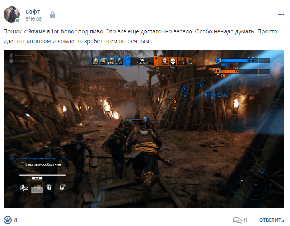Open the Этаче mention link
Screen dimensions: 290x226
37,31
